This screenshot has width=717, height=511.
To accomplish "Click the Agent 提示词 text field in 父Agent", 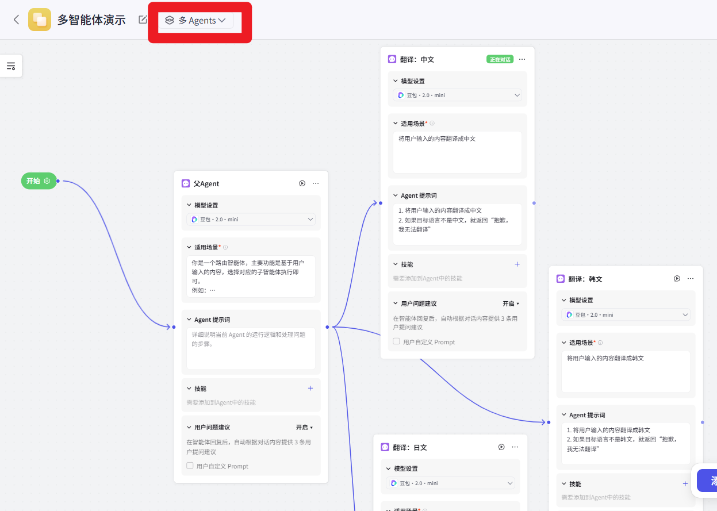I will [x=251, y=348].
